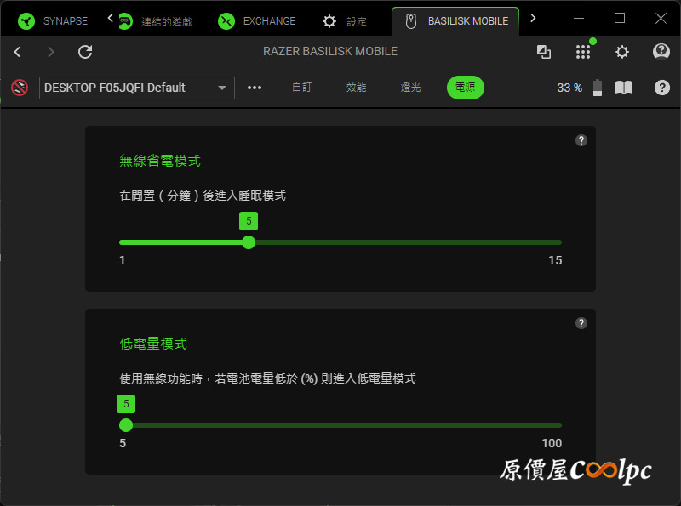Click the 連結的遊戲 tab game icon
Image resolution: width=681 pixels, height=506 pixels.
[125, 20]
